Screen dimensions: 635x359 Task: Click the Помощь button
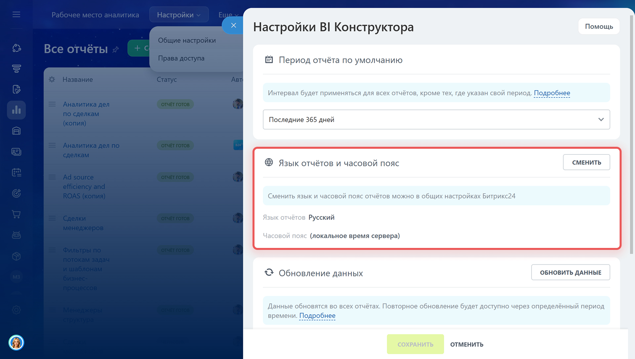tap(599, 26)
